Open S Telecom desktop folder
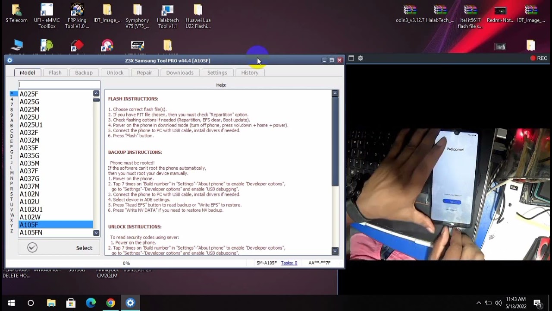The height and width of the screenshot is (311, 552). 16,14
